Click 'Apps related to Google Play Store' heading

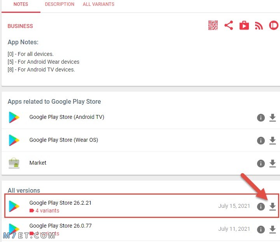54,101
